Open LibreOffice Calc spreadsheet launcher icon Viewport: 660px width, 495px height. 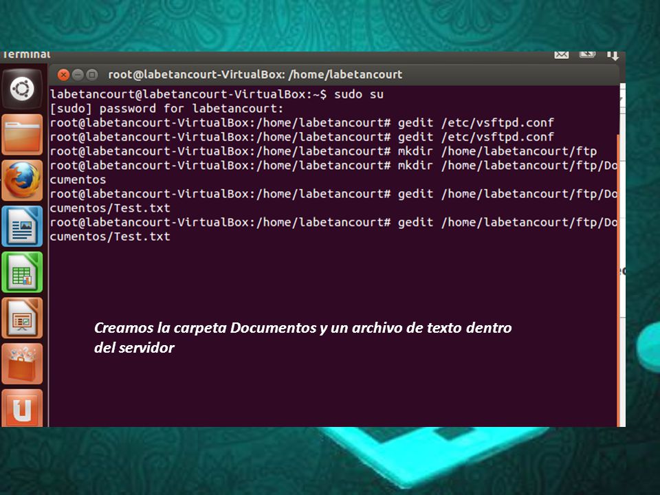point(22,272)
